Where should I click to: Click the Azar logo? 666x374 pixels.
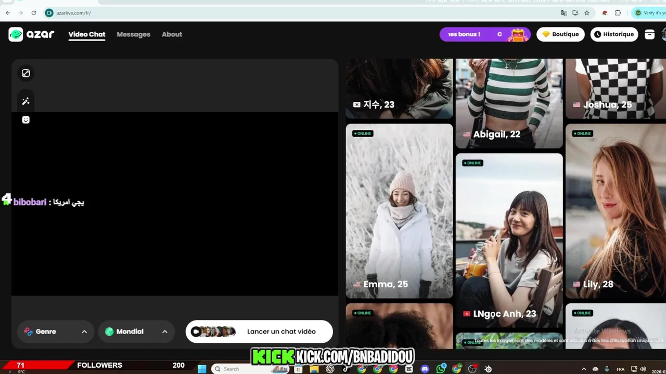pos(31,34)
